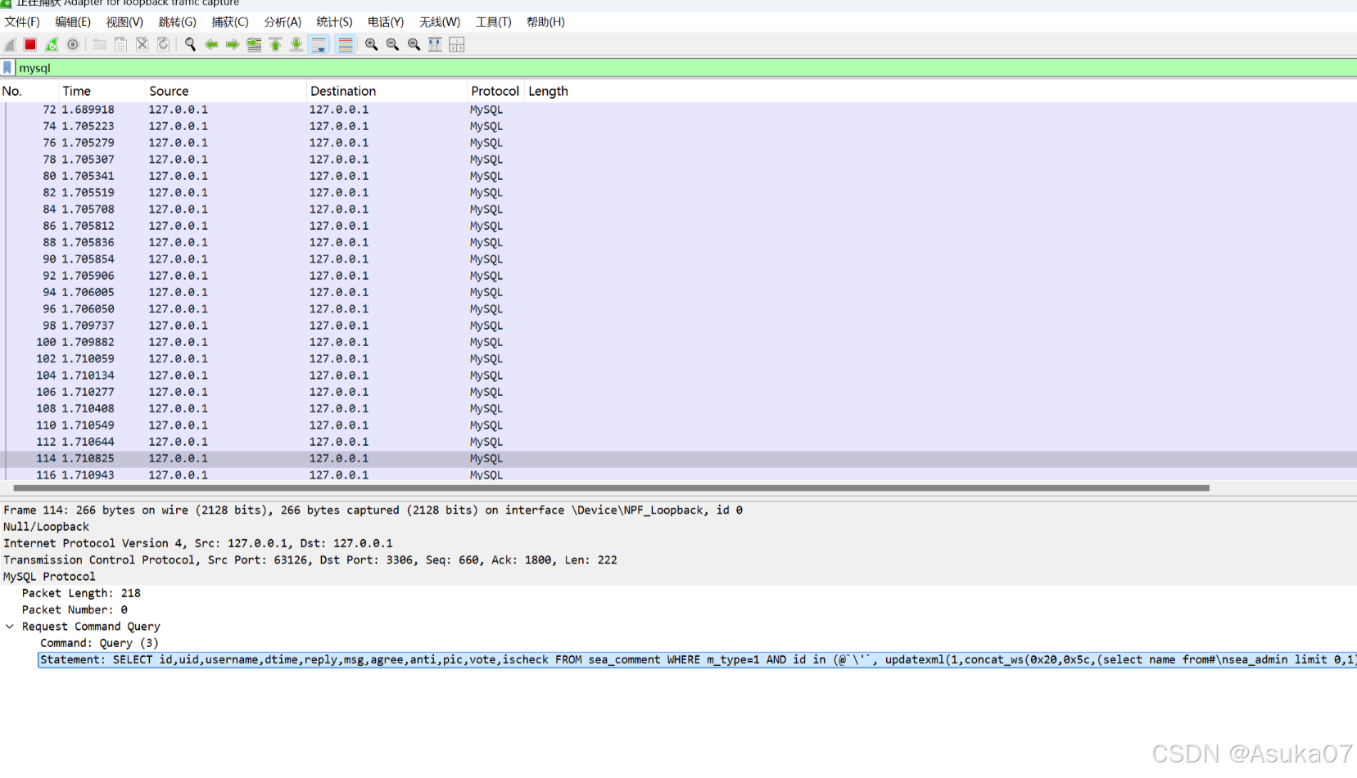Collapse the Request Command Query tree node
Viewport: 1357px width, 778px height.
[x=10, y=627]
